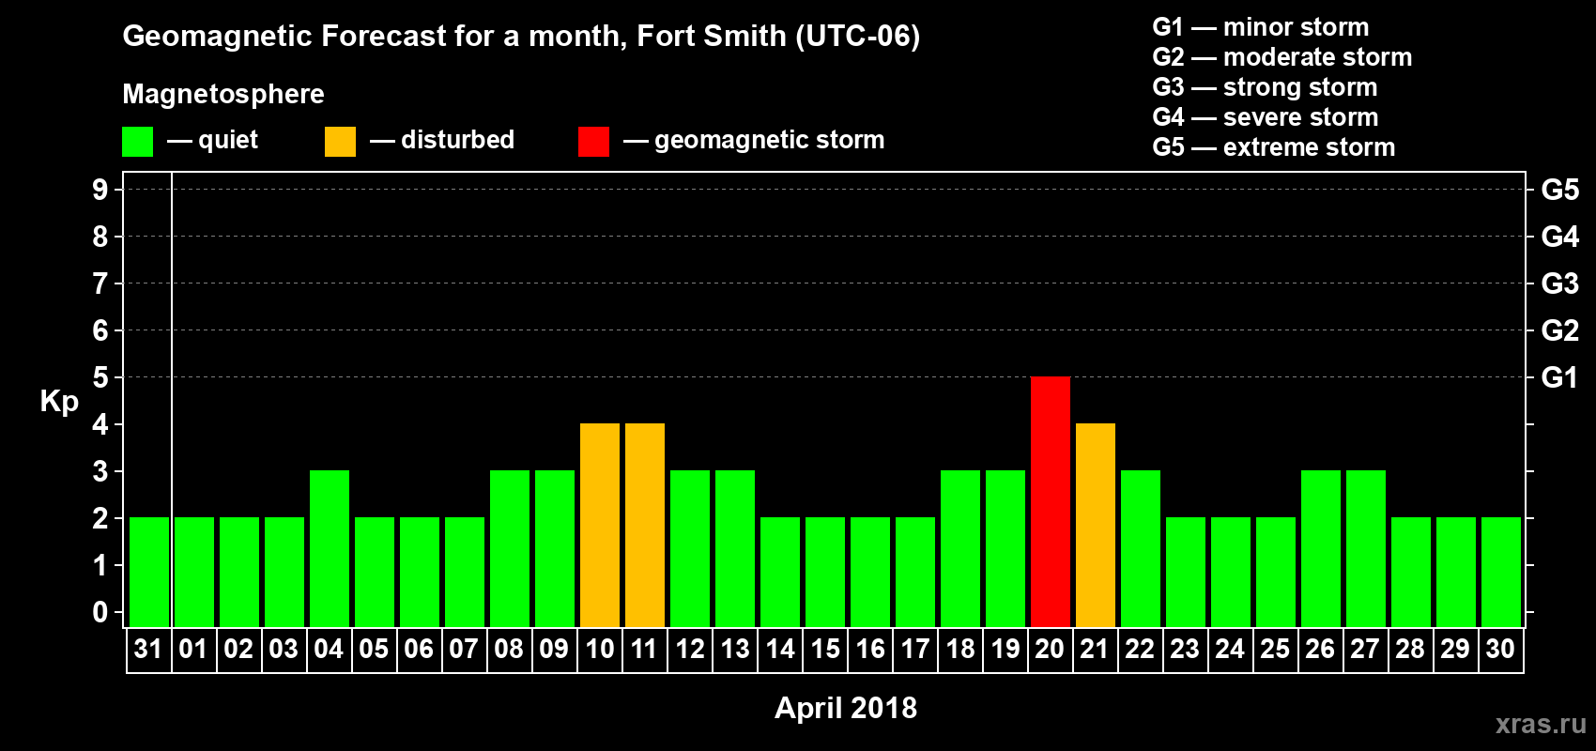
Task: Click date label 06 on the axis
Action: click(419, 649)
